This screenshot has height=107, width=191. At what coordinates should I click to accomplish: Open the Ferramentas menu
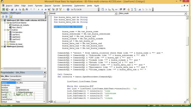[67, 6]
